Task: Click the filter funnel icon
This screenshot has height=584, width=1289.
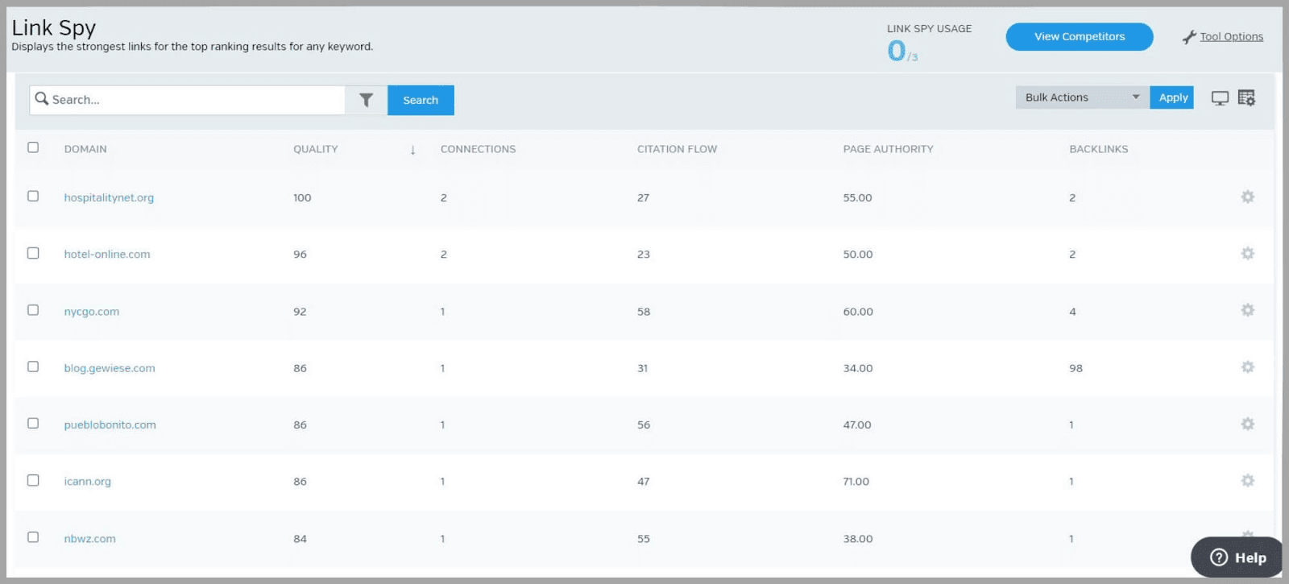Action: pyautogui.click(x=366, y=100)
